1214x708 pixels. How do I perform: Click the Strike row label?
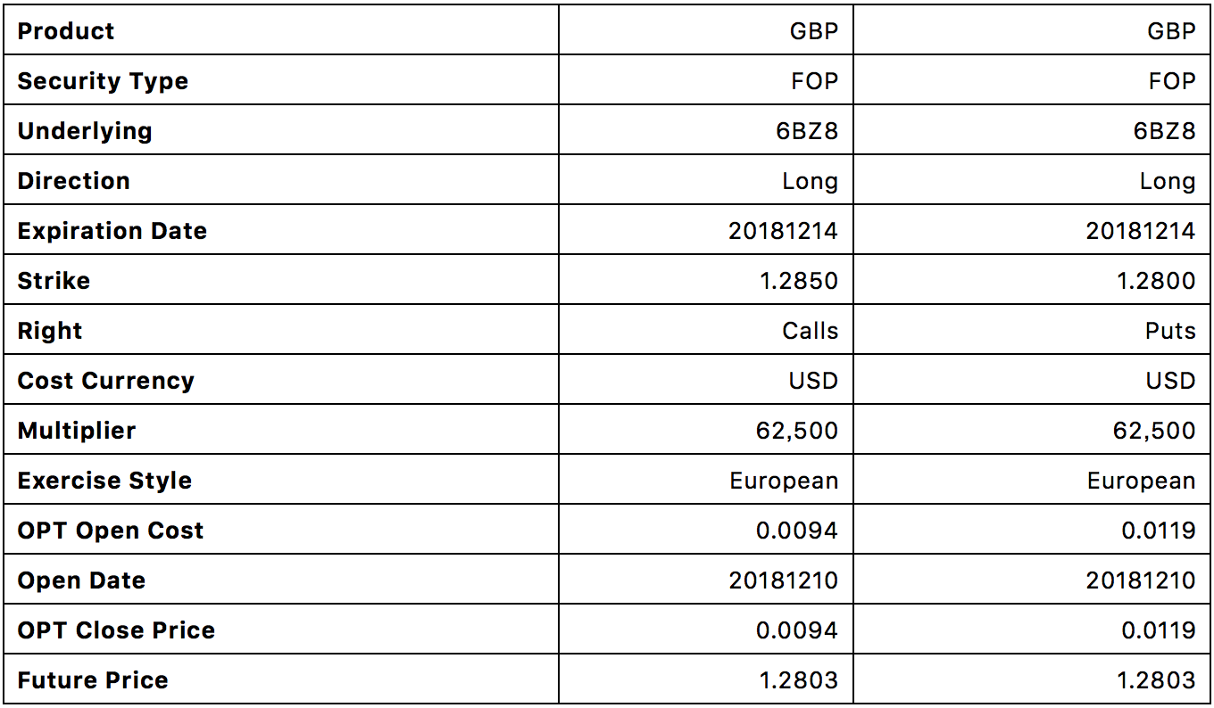tap(54, 281)
